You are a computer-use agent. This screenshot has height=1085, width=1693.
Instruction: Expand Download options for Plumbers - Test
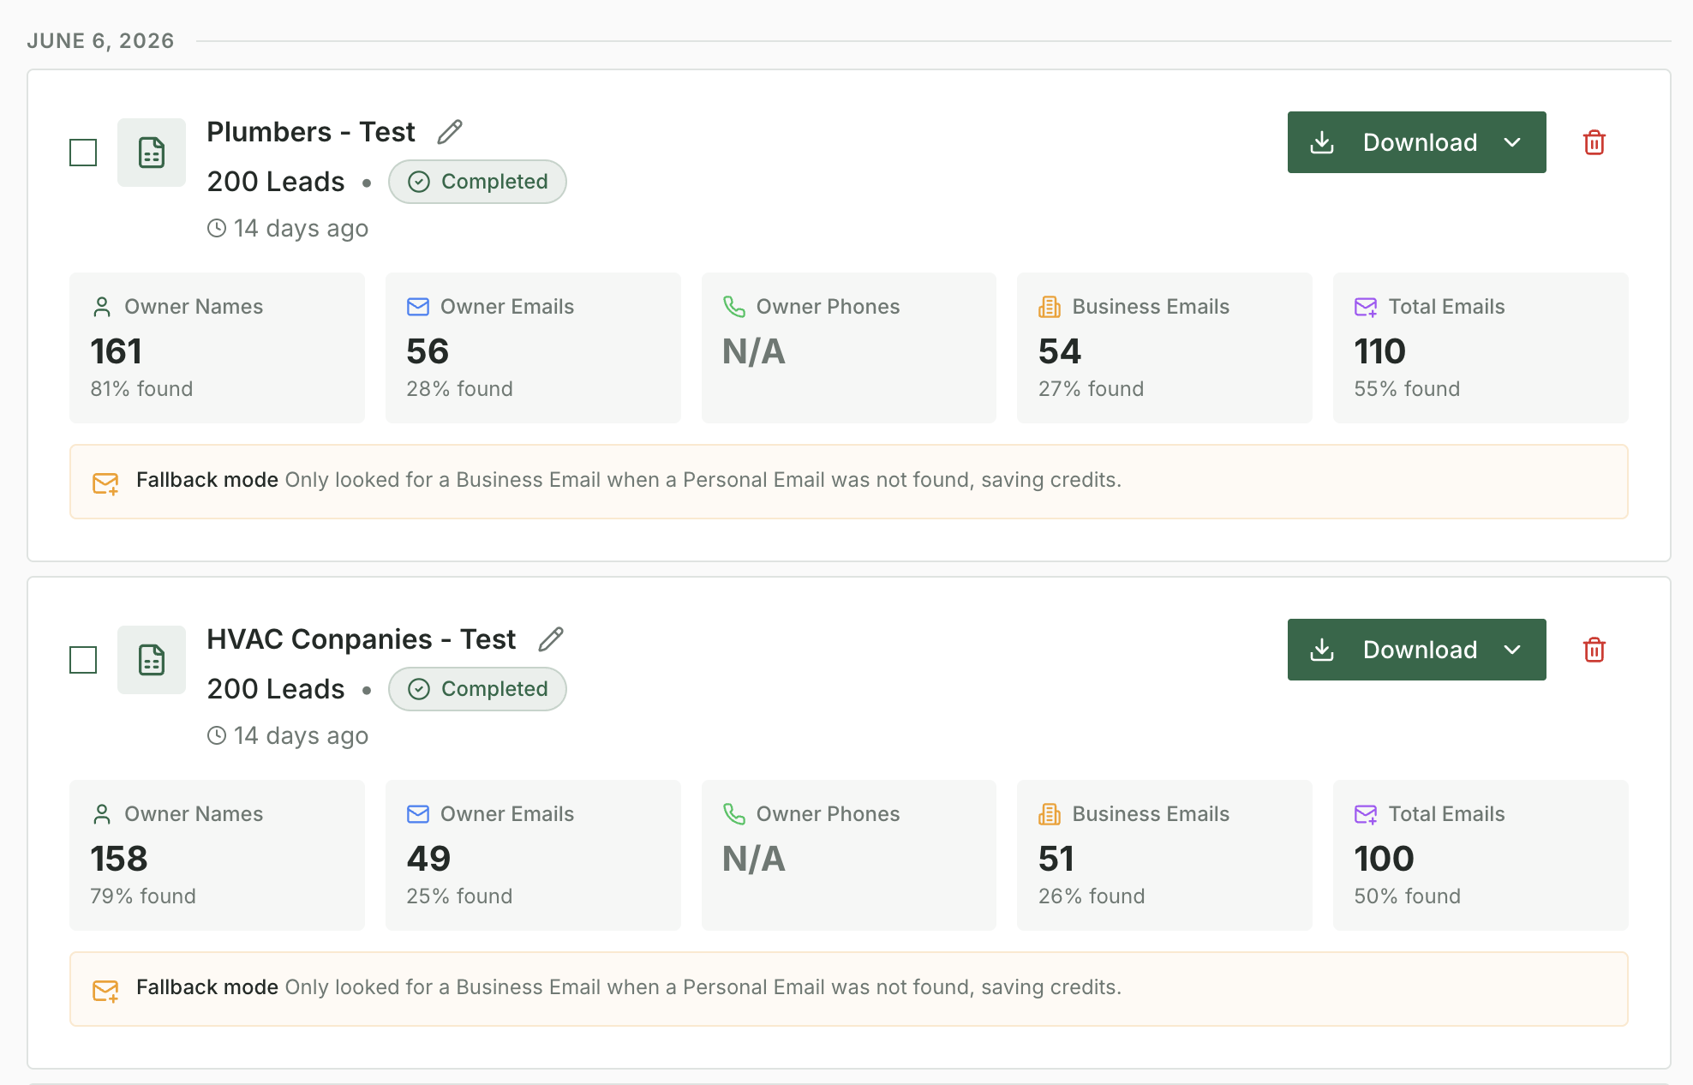(1513, 142)
